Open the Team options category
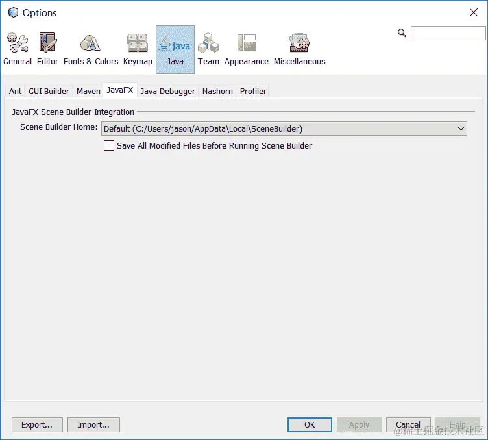 (208, 50)
